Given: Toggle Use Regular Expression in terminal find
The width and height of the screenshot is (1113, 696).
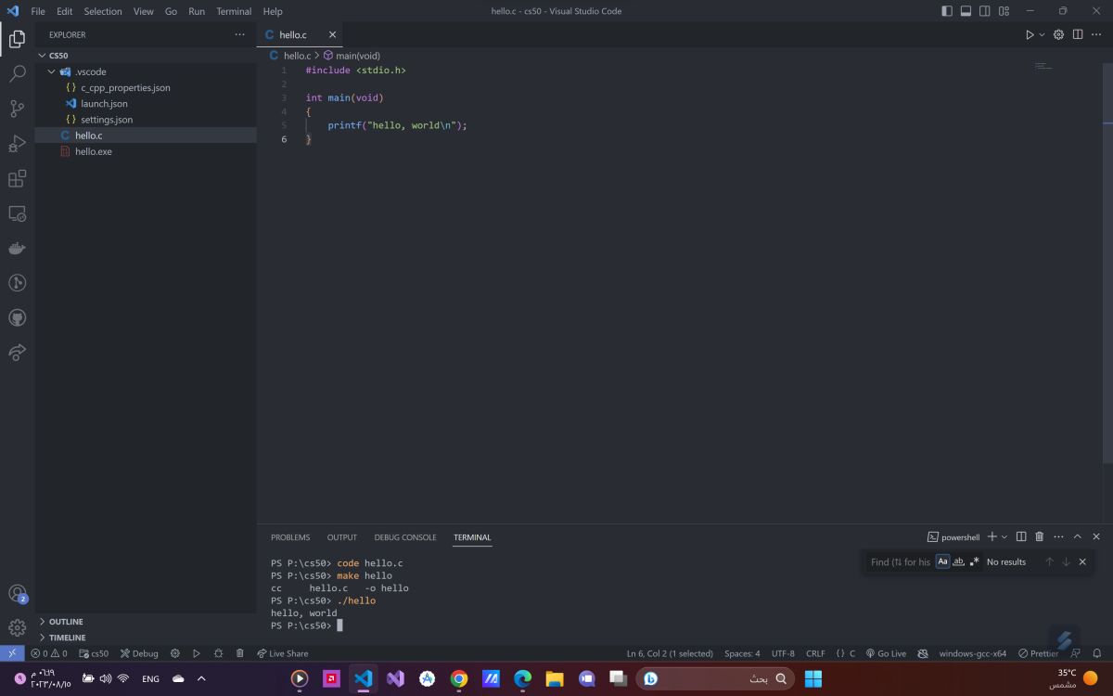Looking at the screenshot, I should pyautogui.click(x=974, y=561).
